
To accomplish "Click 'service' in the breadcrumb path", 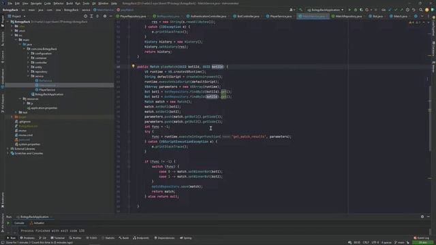I will point(86,10).
